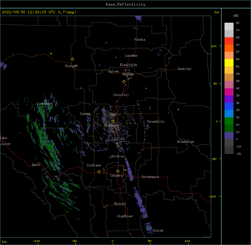Select the magenta 39–42 dBZ legend swatch
The image size is (251, 245).
click(x=229, y=92)
